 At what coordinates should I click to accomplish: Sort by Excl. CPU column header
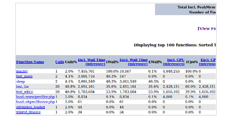click(207, 62)
